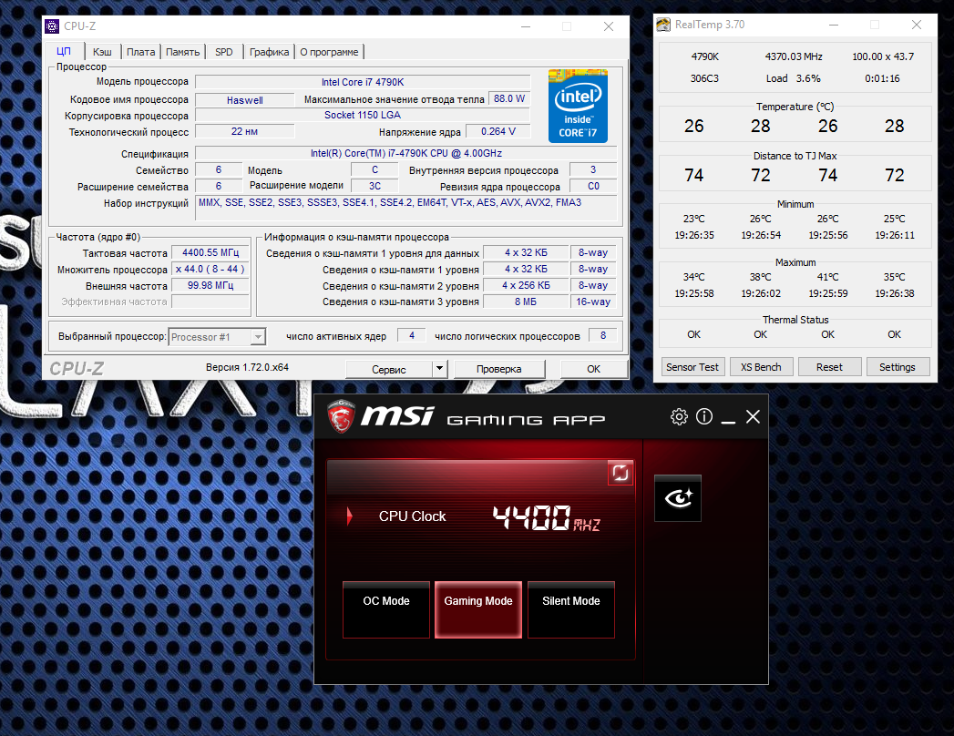Run Sensor Test in RealTemp
954x736 pixels.
point(692,367)
